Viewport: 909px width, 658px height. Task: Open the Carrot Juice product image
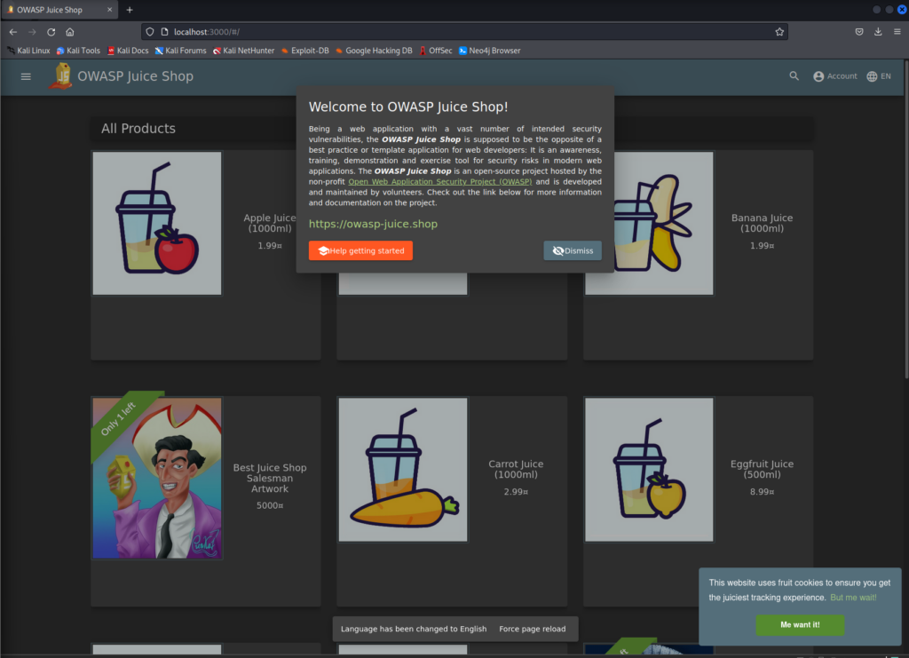click(403, 470)
